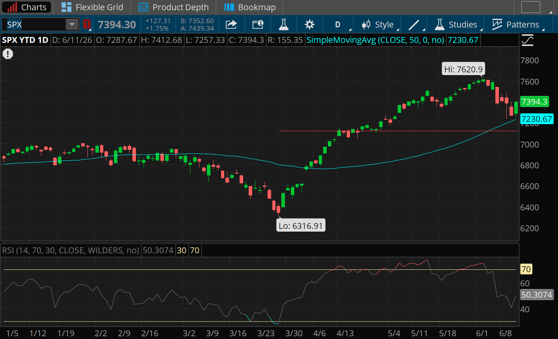558x339 pixels.
Task: Click the yellow 70 tag on RSI axis
Action: pyautogui.click(x=526, y=269)
